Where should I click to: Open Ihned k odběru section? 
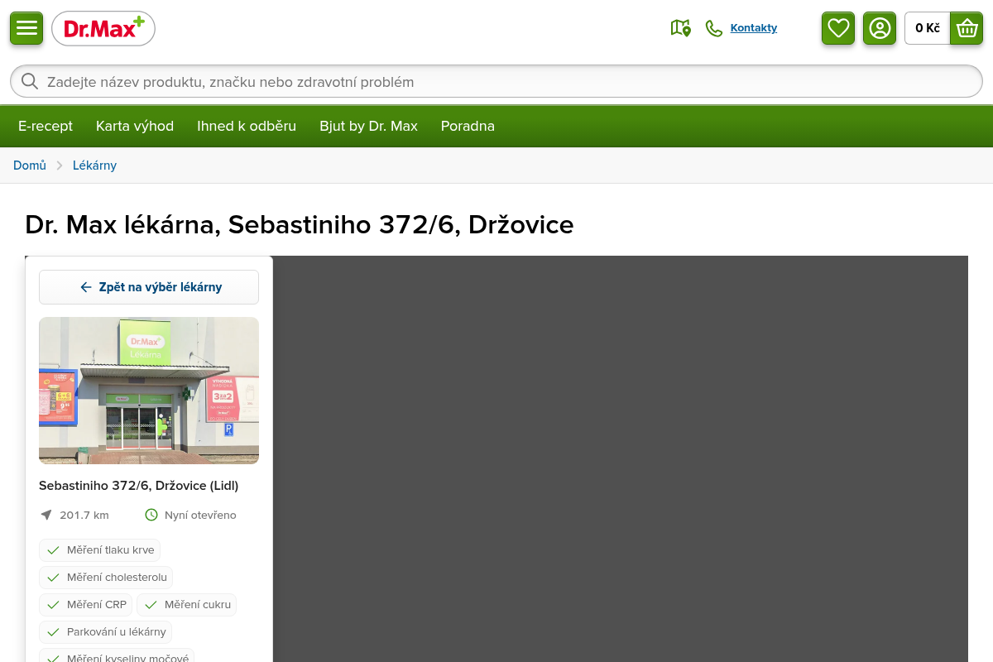click(x=247, y=126)
